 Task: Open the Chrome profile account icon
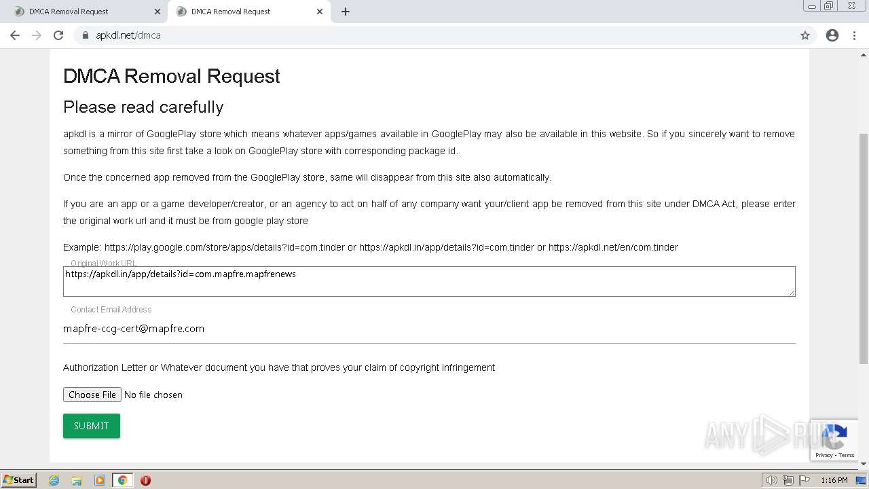[x=832, y=35]
